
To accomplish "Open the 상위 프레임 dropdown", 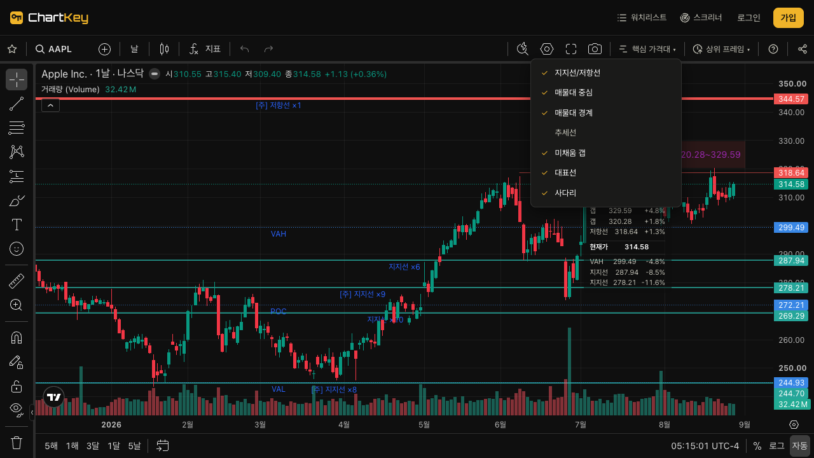I will [x=721, y=49].
